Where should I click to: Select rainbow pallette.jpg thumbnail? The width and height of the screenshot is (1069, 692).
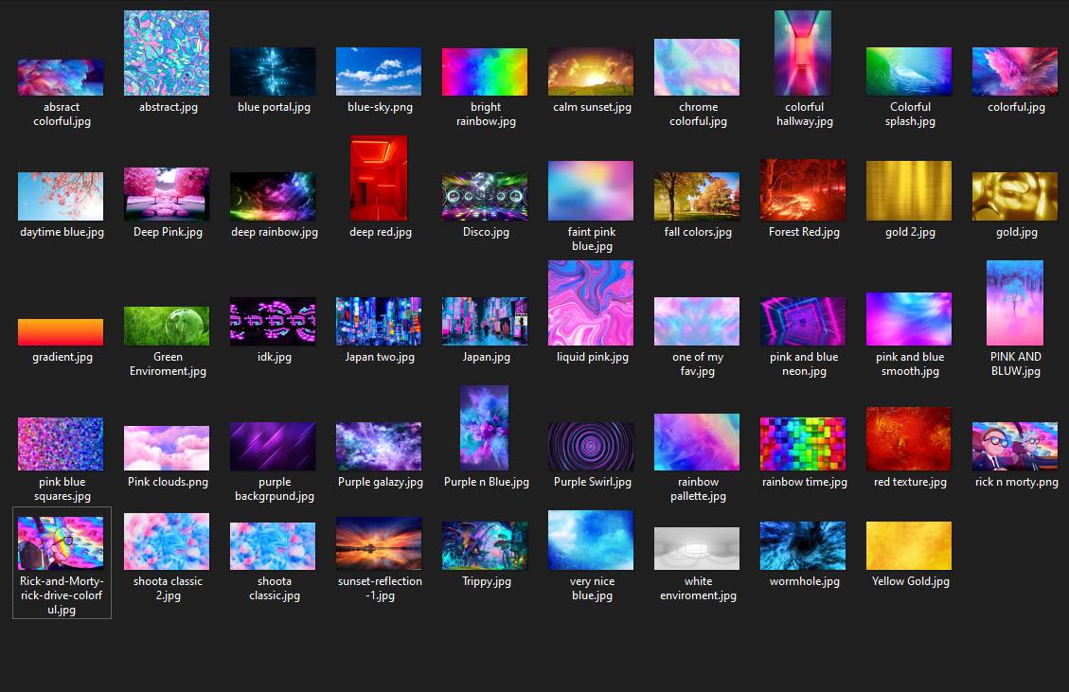tap(697, 442)
